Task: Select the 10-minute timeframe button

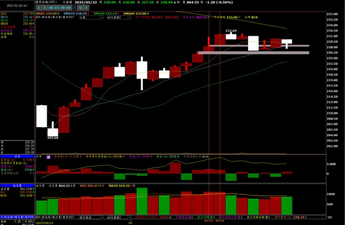Action: pos(51,8)
